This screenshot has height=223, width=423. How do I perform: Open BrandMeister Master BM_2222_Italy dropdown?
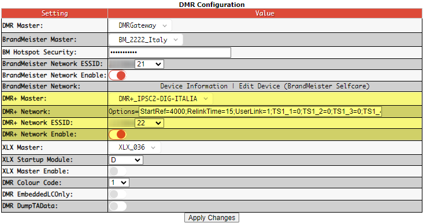click(146, 40)
